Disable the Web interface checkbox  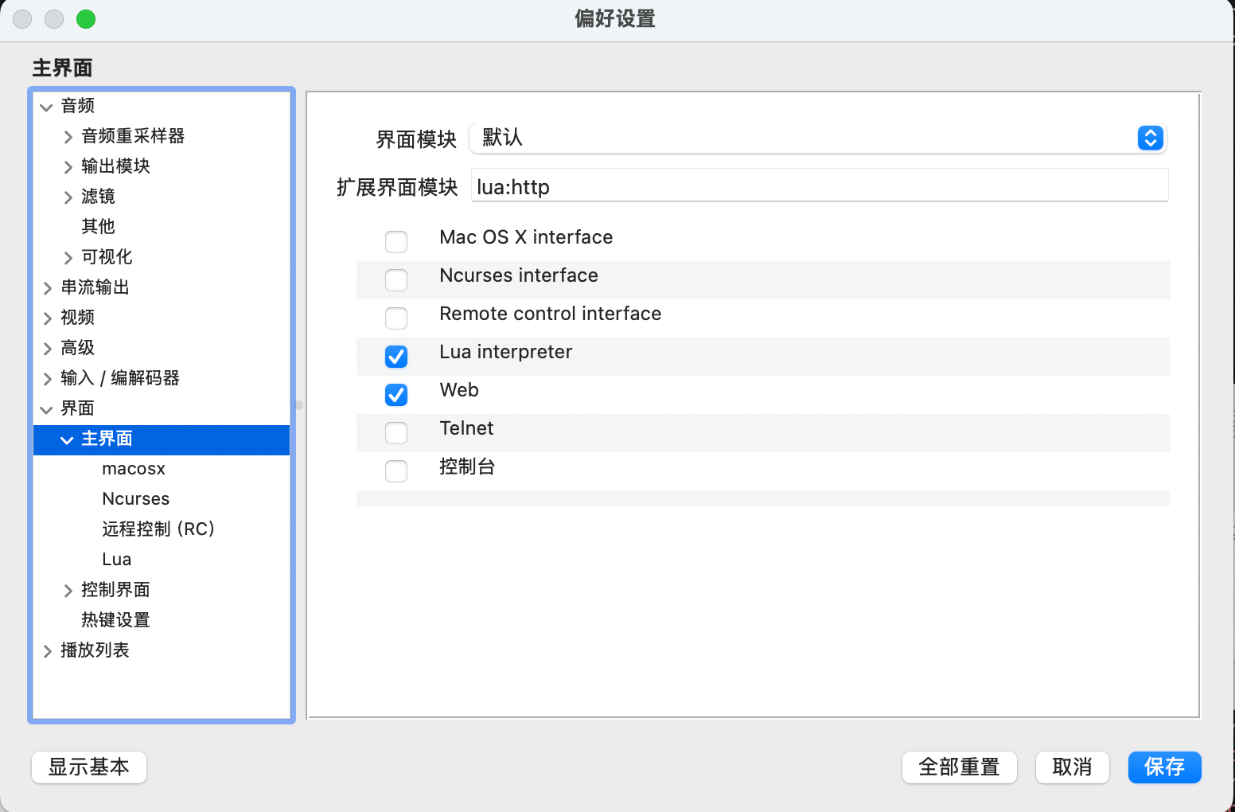click(x=396, y=394)
